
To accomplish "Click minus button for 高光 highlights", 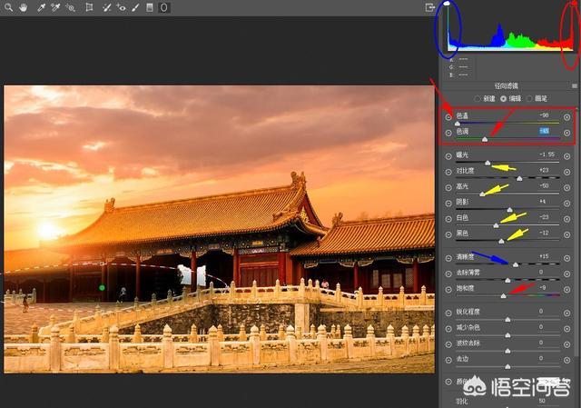I will click(x=448, y=188).
